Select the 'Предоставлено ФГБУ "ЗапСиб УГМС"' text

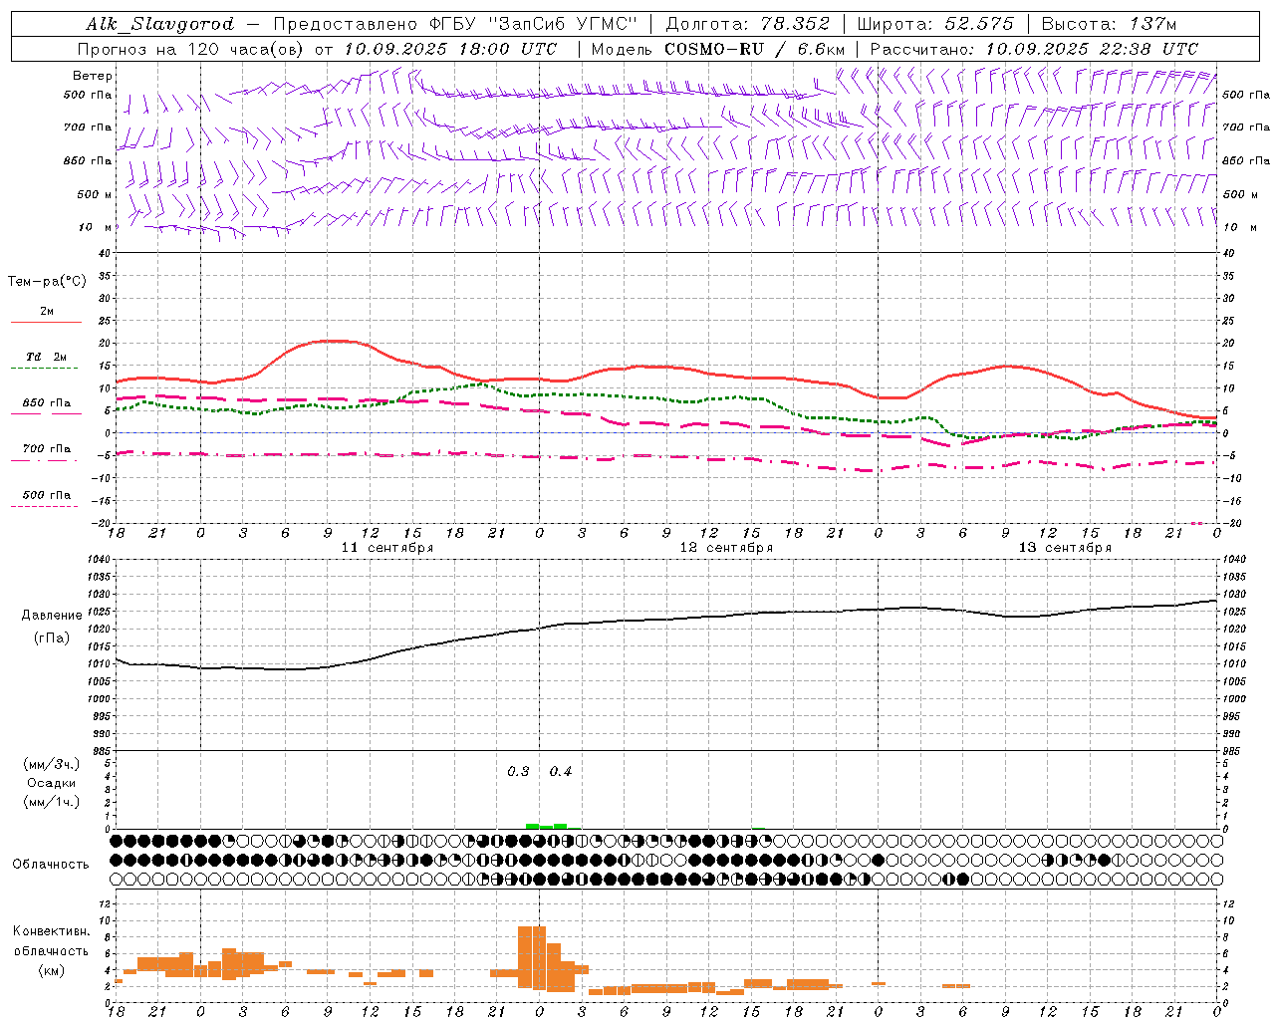455,24
